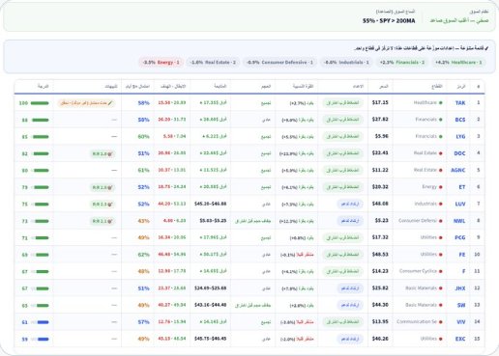Click the $45.20-$46.88 entry range in LUV row

210,204
